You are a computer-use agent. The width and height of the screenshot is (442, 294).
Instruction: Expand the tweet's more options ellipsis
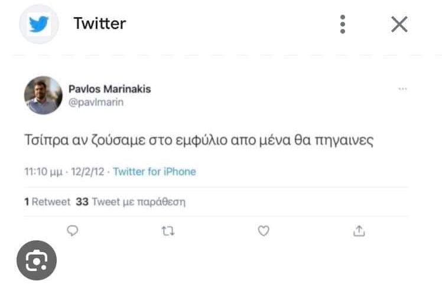click(403, 89)
